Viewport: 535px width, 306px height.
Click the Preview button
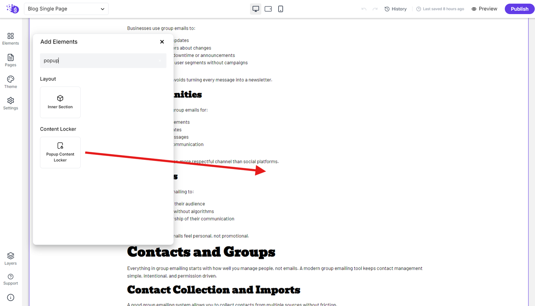(484, 9)
